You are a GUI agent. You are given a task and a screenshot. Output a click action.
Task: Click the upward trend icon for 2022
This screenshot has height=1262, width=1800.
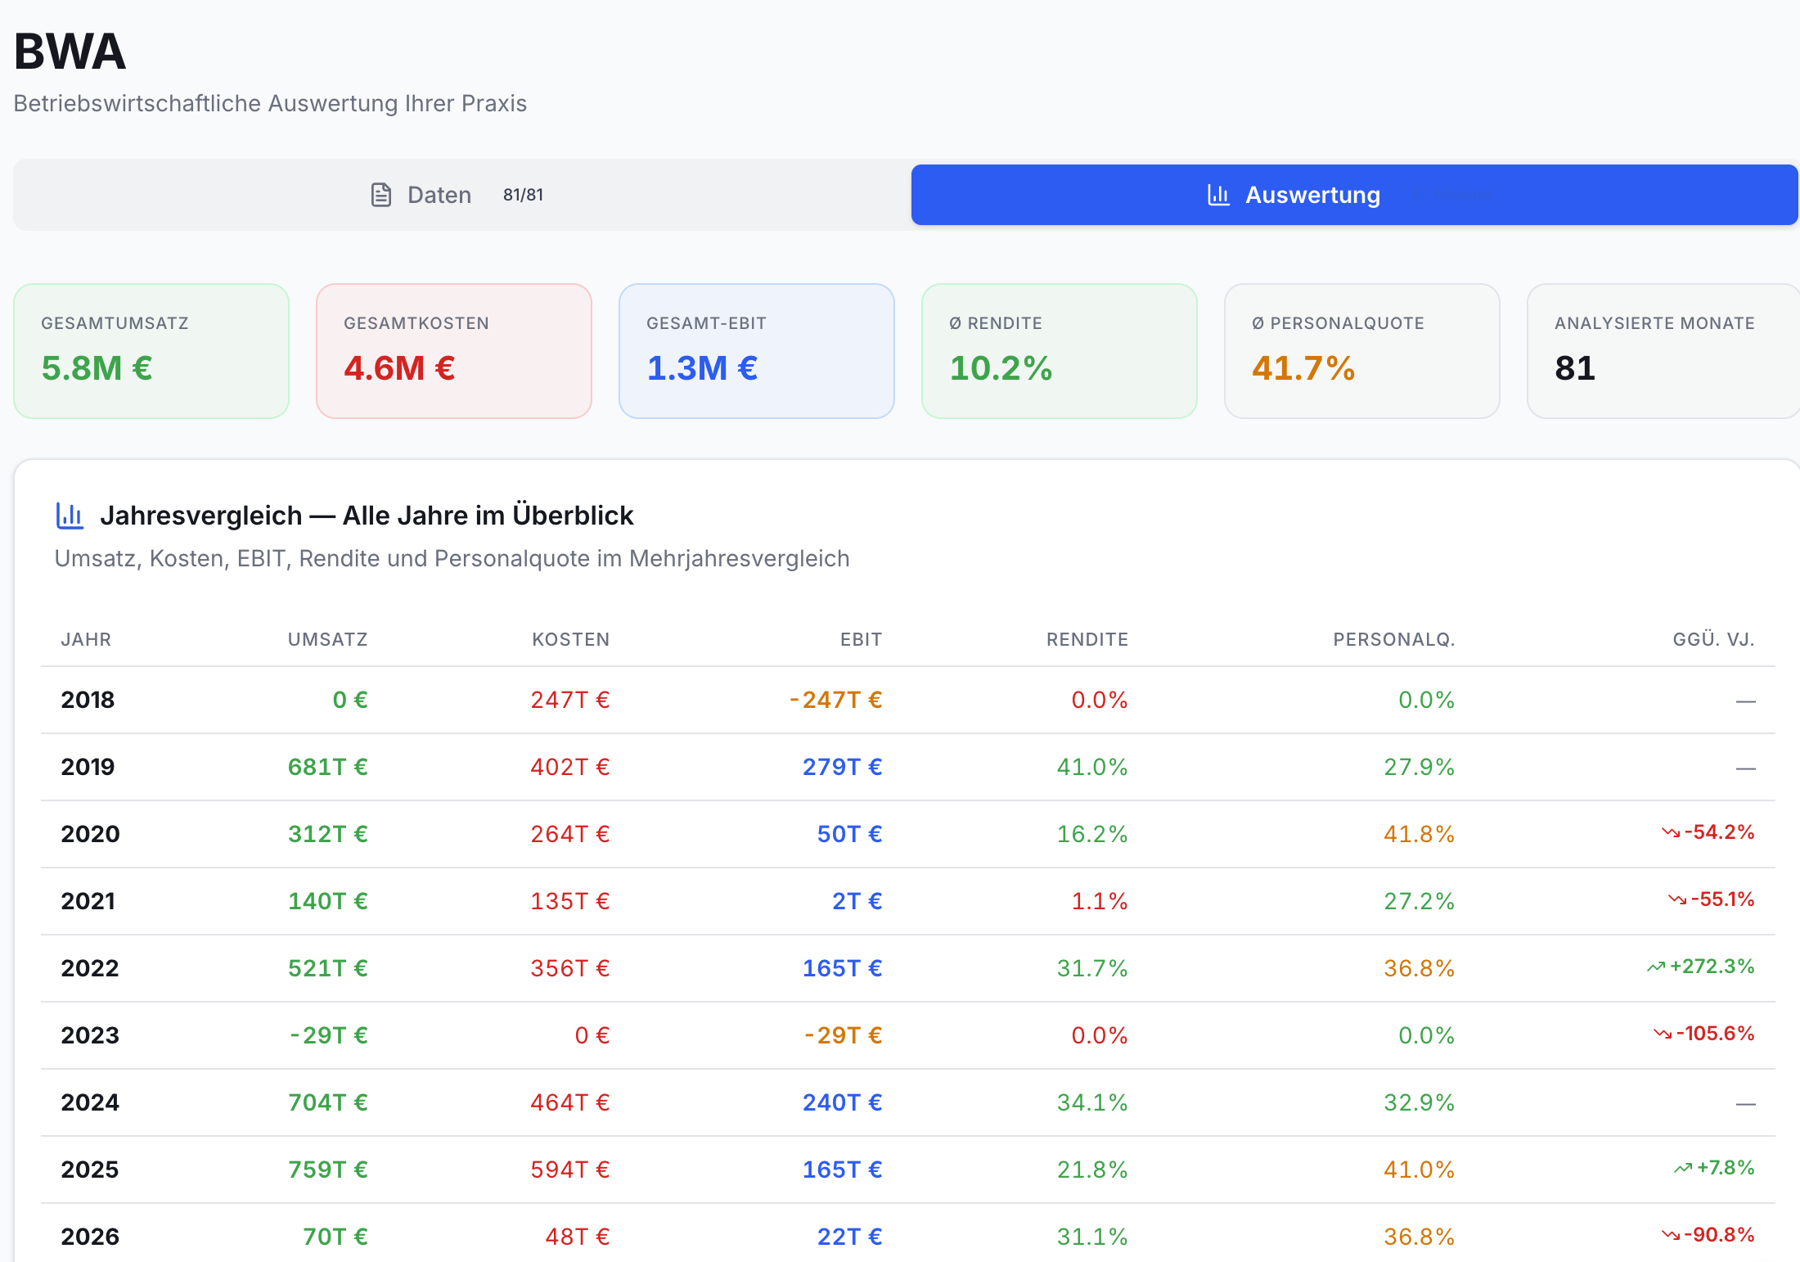click(x=1656, y=967)
